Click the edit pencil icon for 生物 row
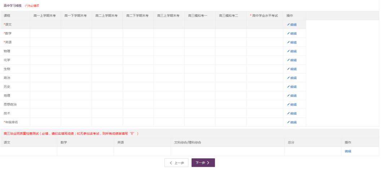This screenshot has width=381, height=171. coord(288,69)
